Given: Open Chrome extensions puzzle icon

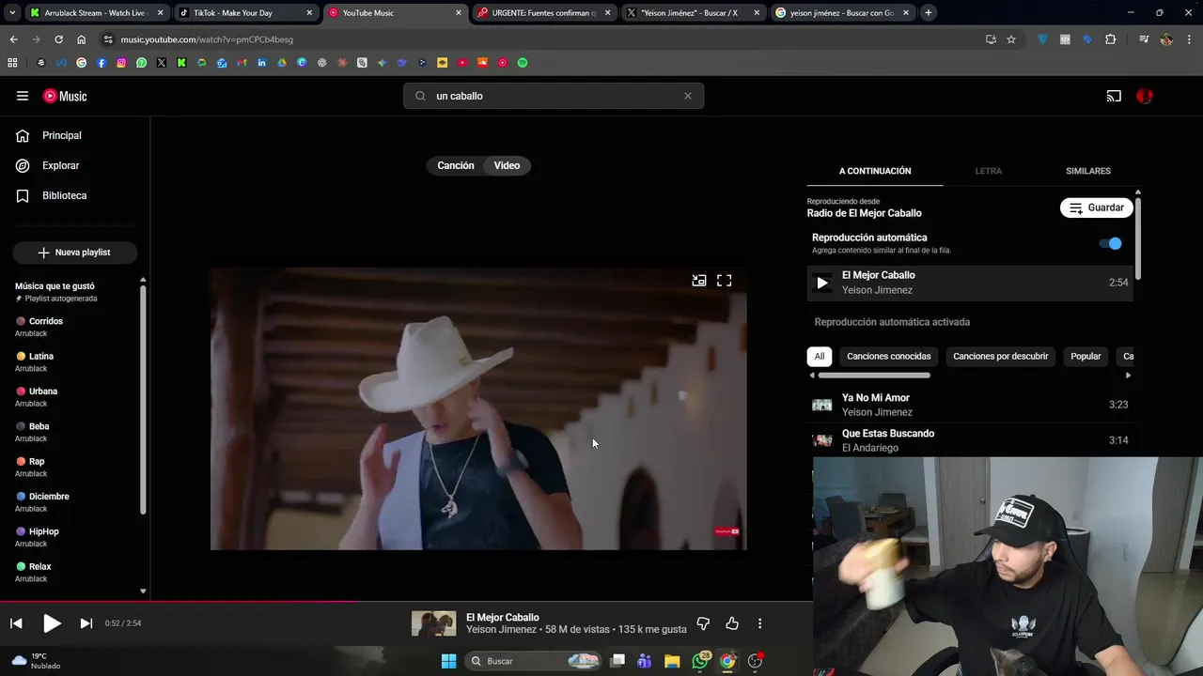Looking at the screenshot, I should [x=1111, y=39].
